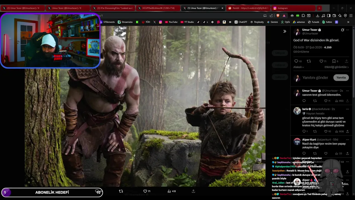Viewport: 355px width, 200px height.
Task: Open Instagram icon bookmark in bookmarks bar
Action: tap(160, 22)
